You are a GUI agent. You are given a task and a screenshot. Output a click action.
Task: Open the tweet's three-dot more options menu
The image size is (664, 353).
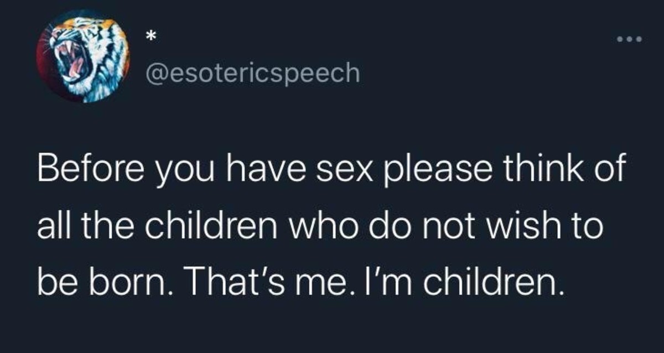click(x=629, y=39)
